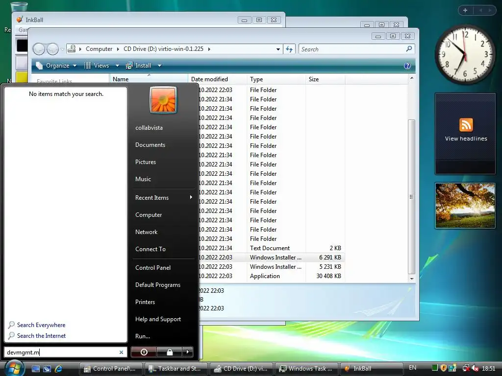Click the disconnected network tray icon
The image size is (502, 376).
tap(466, 368)
